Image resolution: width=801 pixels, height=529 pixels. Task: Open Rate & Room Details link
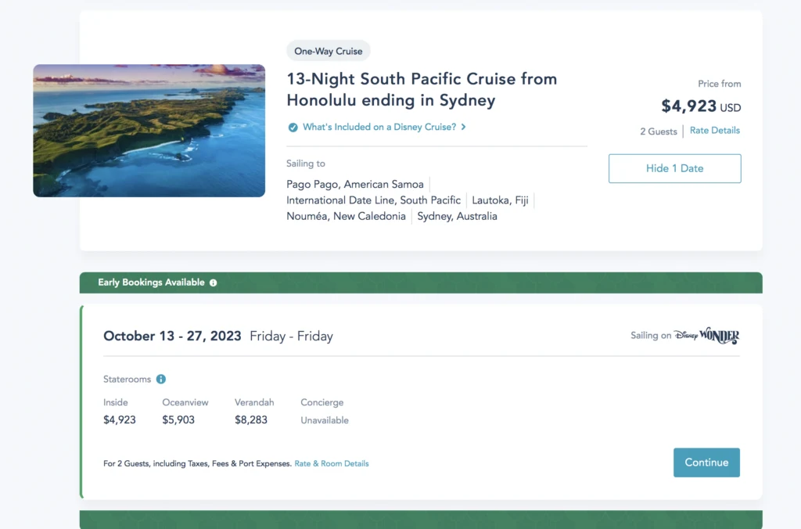point(331,463)
